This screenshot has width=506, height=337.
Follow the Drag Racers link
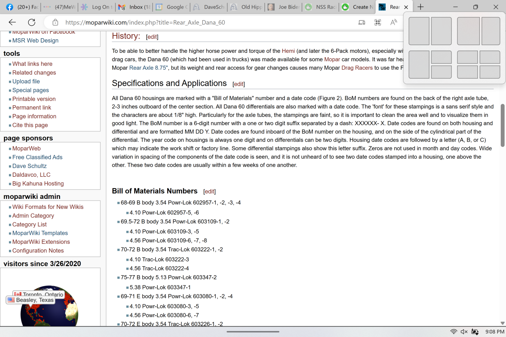pyautogui.click(x=357, y=68)
